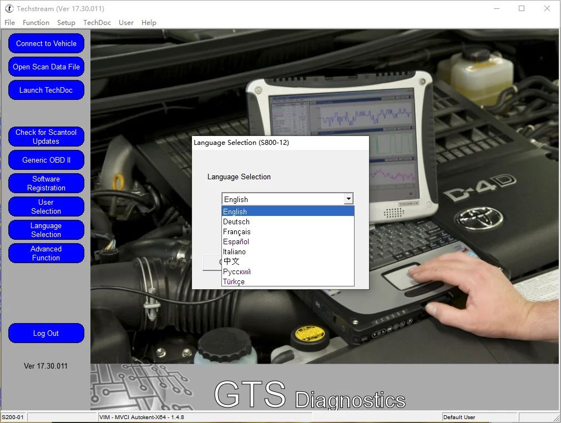Select Français from the language list

(287, 231)
